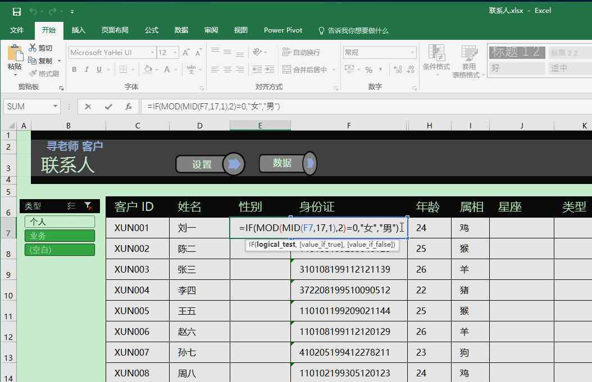This screenshot has height=382, width=592.
Task: Click the 剪切 (Cut) scissors icon
Action: [x=33, y=48]
